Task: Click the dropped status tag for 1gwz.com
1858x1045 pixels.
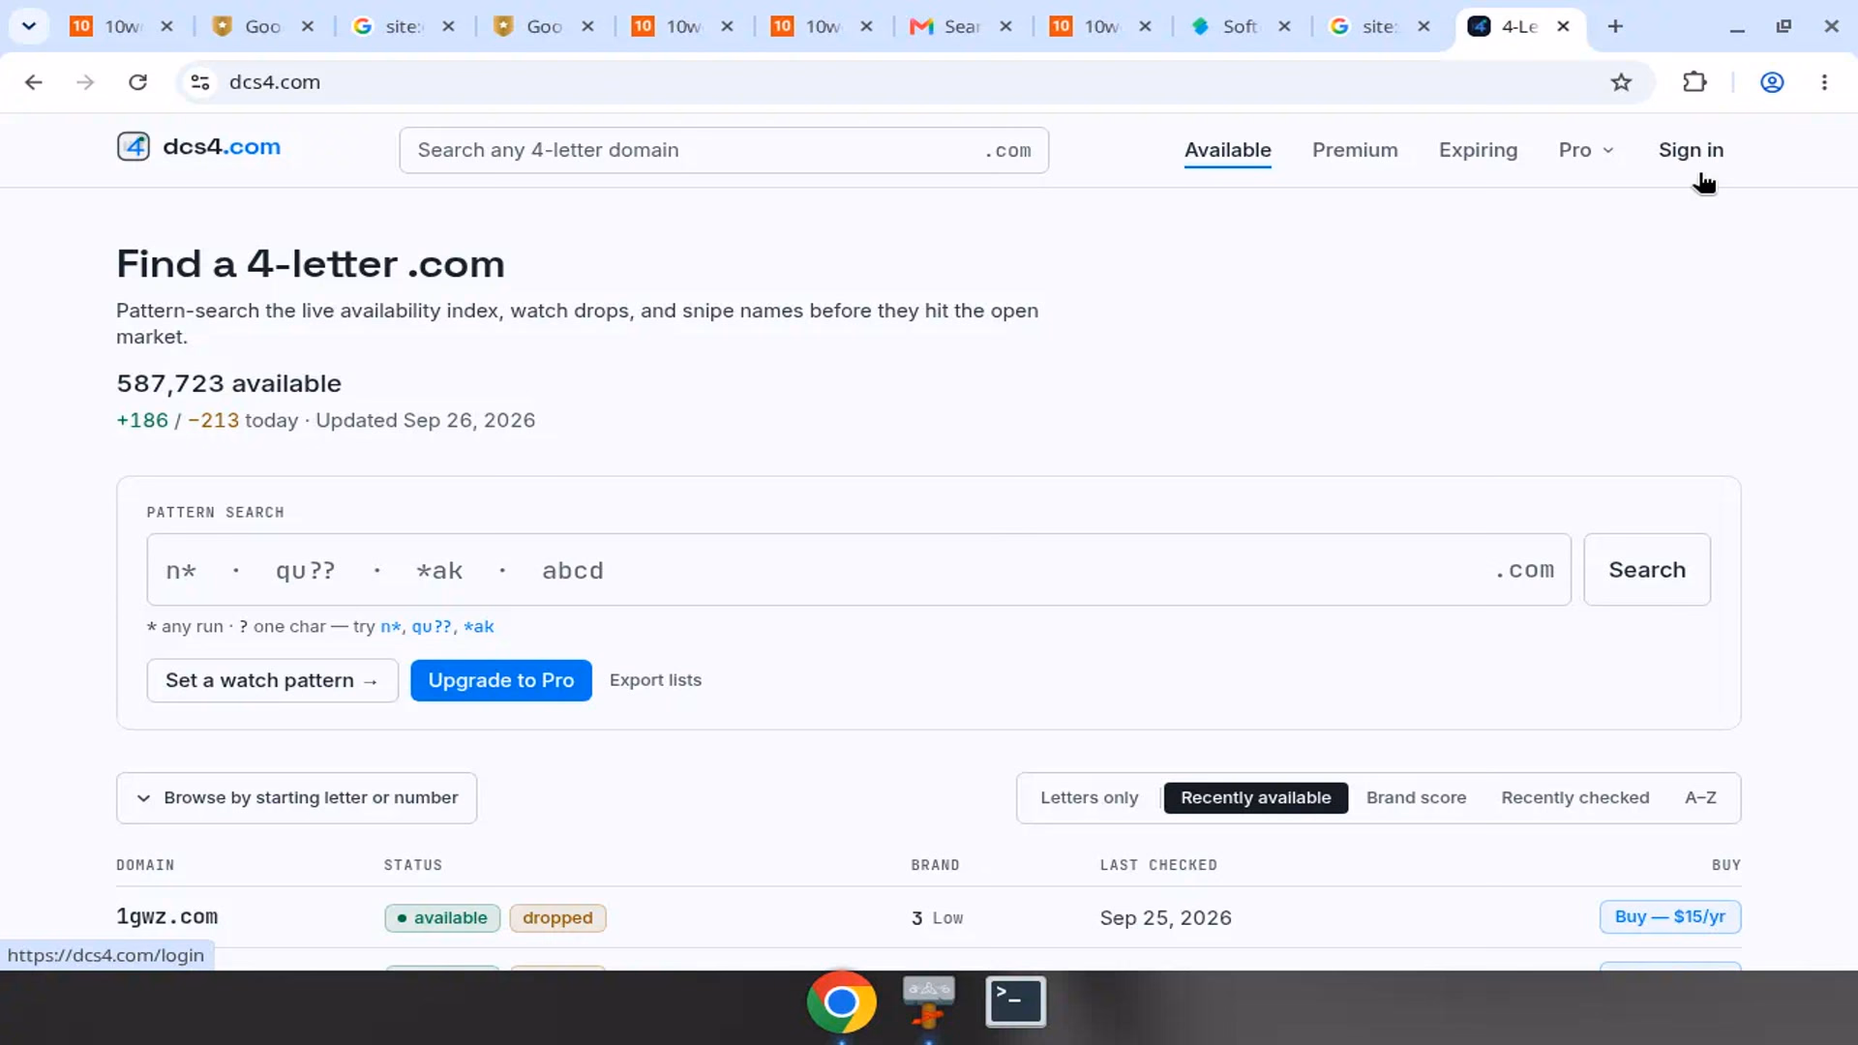Action: 557,918
